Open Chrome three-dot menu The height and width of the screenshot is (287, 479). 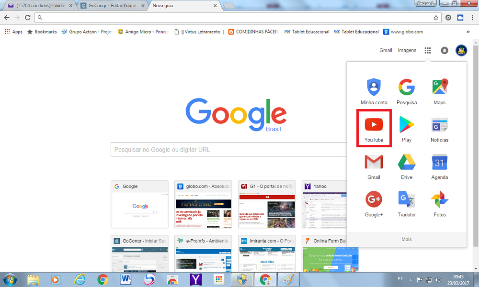[472, 18]
